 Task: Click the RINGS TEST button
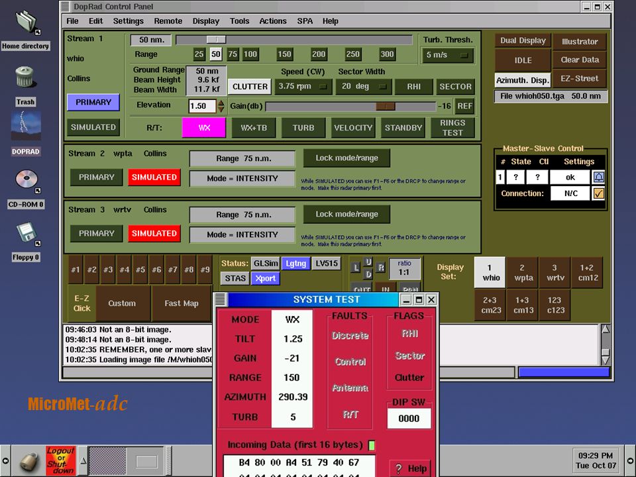pos(452,128)
